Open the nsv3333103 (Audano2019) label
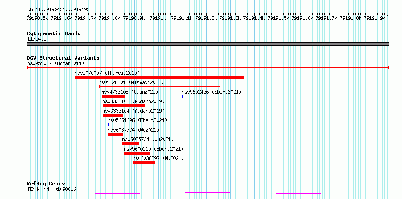The image size is (402, 199). click(133, 101)
